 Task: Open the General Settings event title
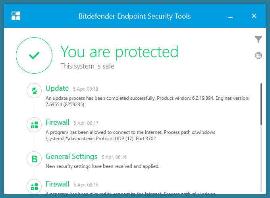pos(71,156)
